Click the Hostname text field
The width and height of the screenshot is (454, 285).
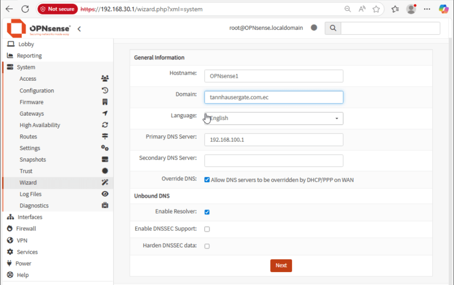[x=274, y=76]
